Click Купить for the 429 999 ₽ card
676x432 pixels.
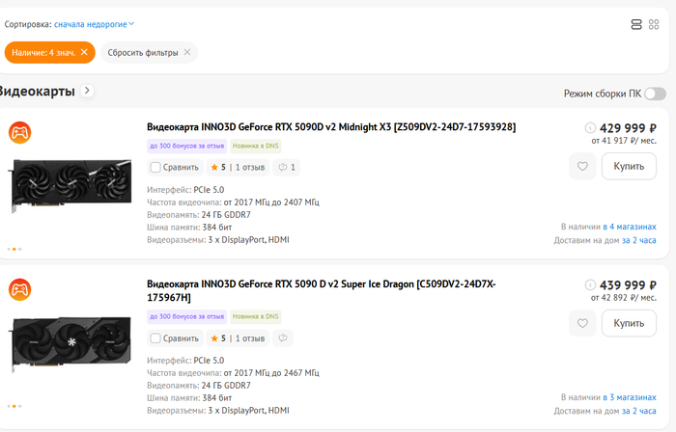pyautogui.click(x=629, y=166)
